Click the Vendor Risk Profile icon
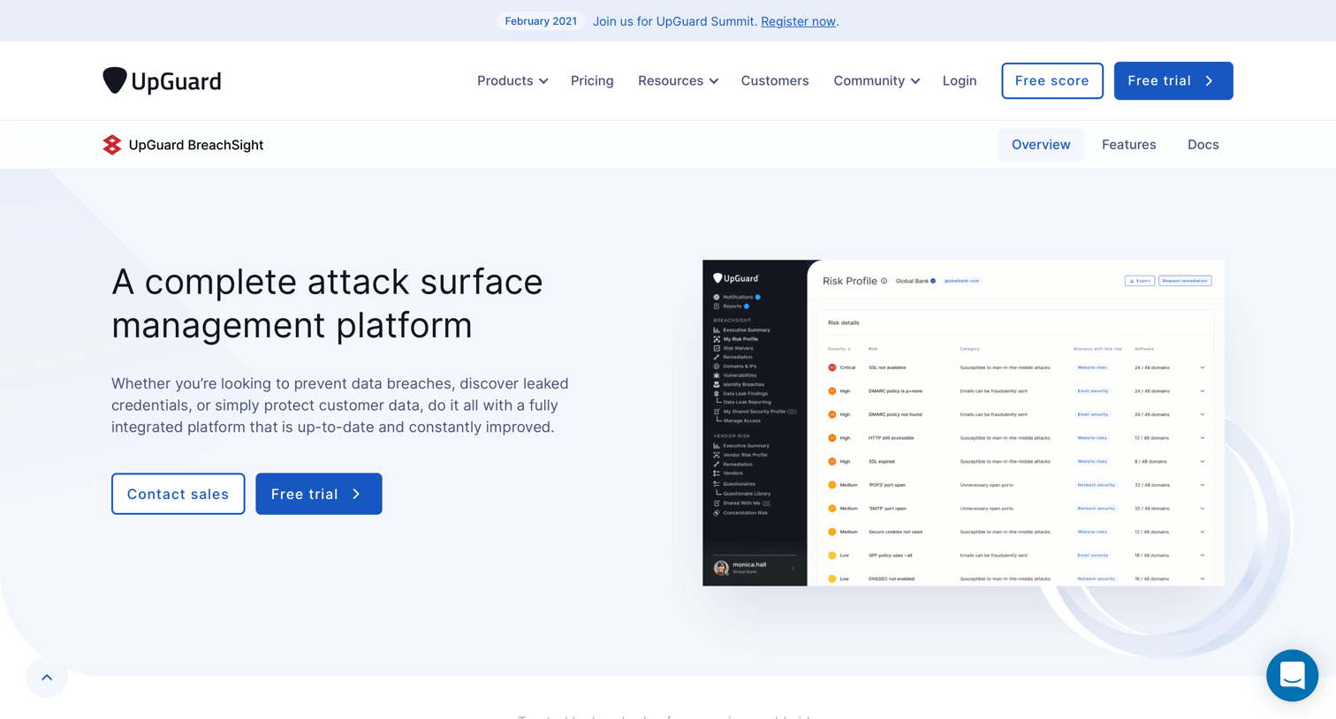Viewport: 1336px width, 719px height. [717, 455]
